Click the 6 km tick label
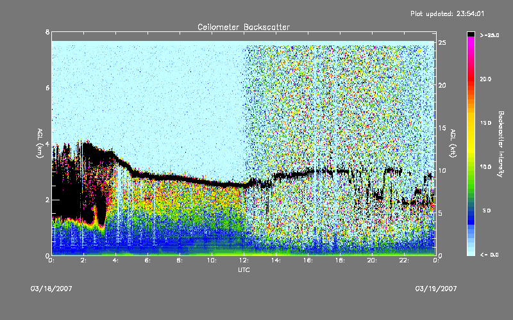This screenshot has width=513, height=320. click(x=47, y=88)
